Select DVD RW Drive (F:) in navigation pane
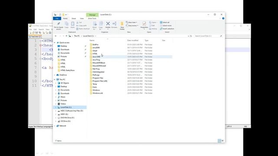The image size is (278, 156). point(67,118)
